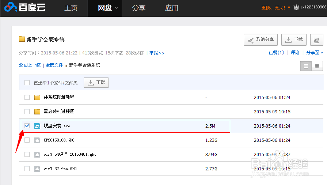327x185 pixels.
Task: Open the zx1223139968 user account
Action: (313, 7)
